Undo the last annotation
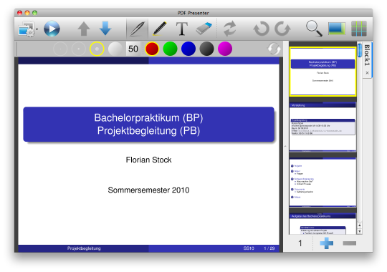The width and height of the screenshot is (387, 272). (261, 29)
